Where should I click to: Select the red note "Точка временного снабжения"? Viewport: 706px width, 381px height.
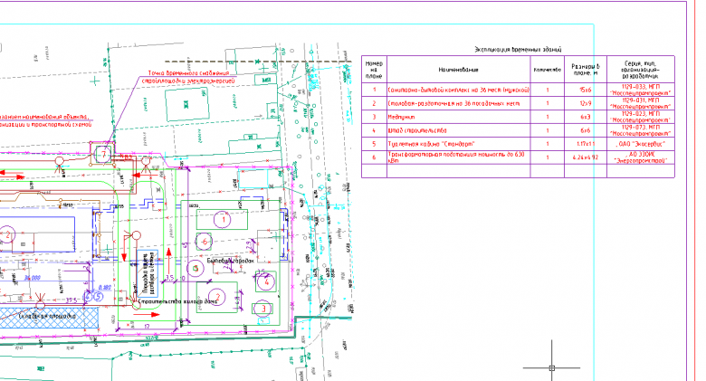[188, 73]
